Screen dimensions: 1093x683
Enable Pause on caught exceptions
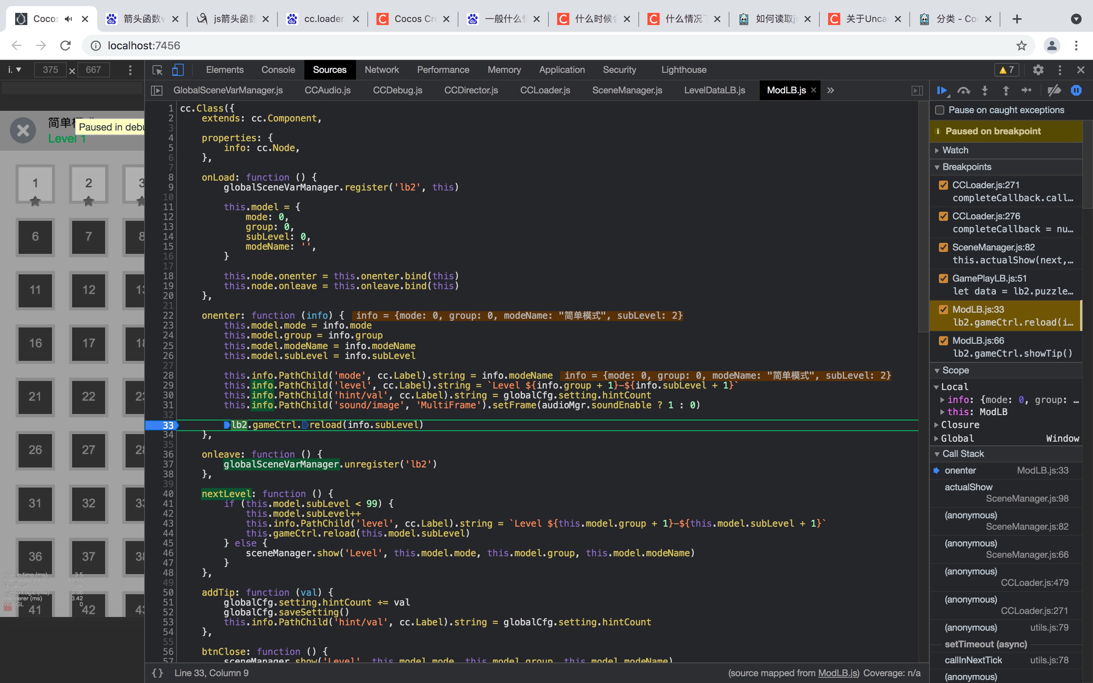940,110
